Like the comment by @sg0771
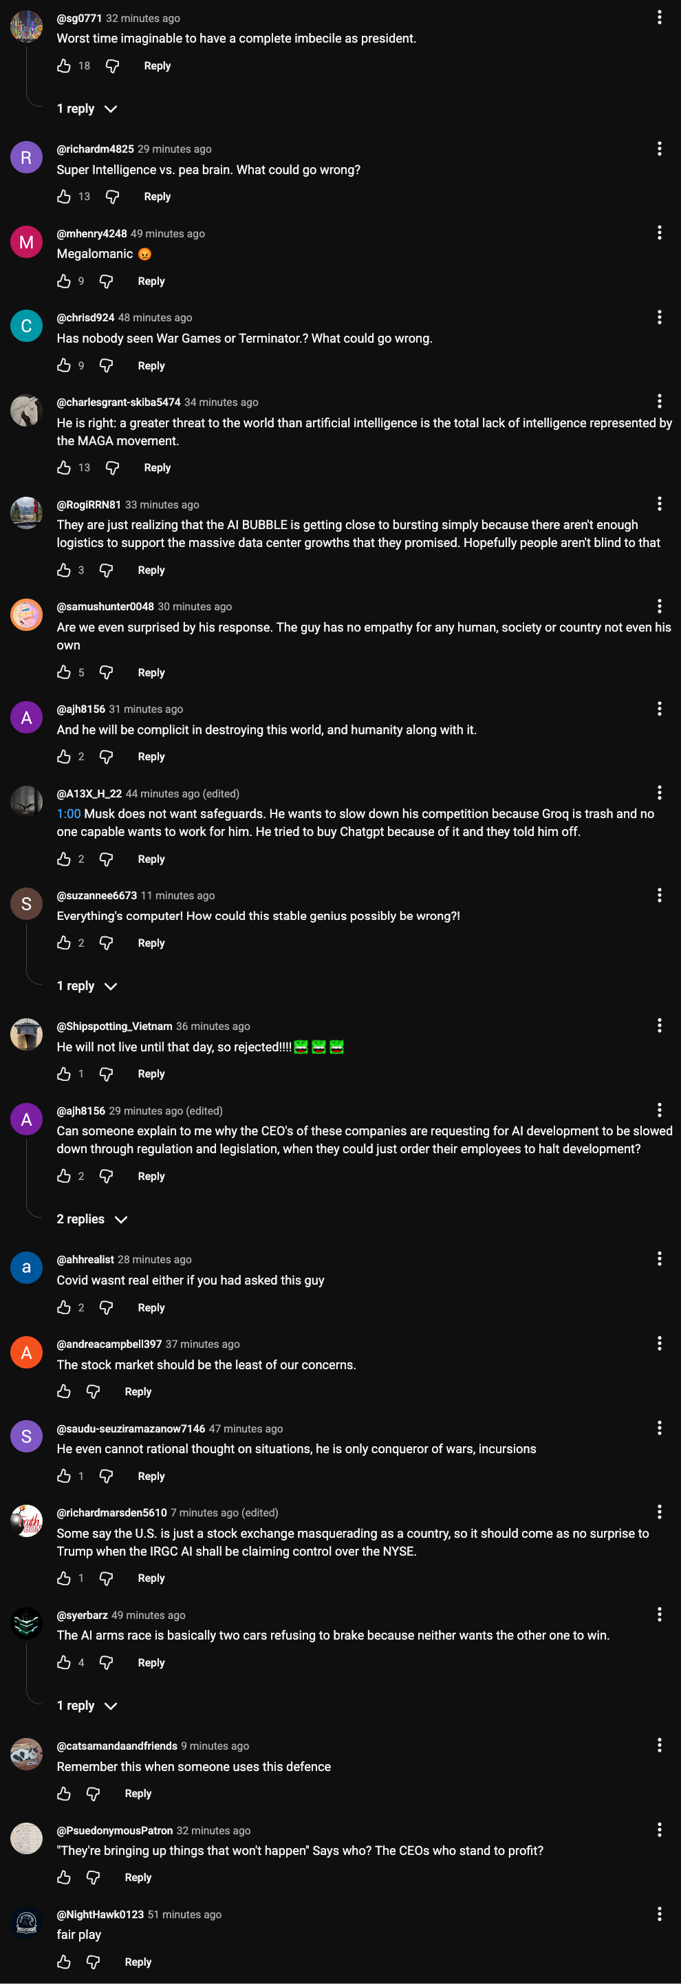Viewport: 681px width, 1985px height. pos(64,66)
